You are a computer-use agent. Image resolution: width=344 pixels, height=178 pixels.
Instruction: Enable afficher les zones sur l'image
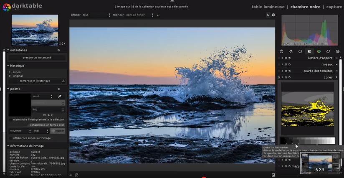click(x=10, y=138)
